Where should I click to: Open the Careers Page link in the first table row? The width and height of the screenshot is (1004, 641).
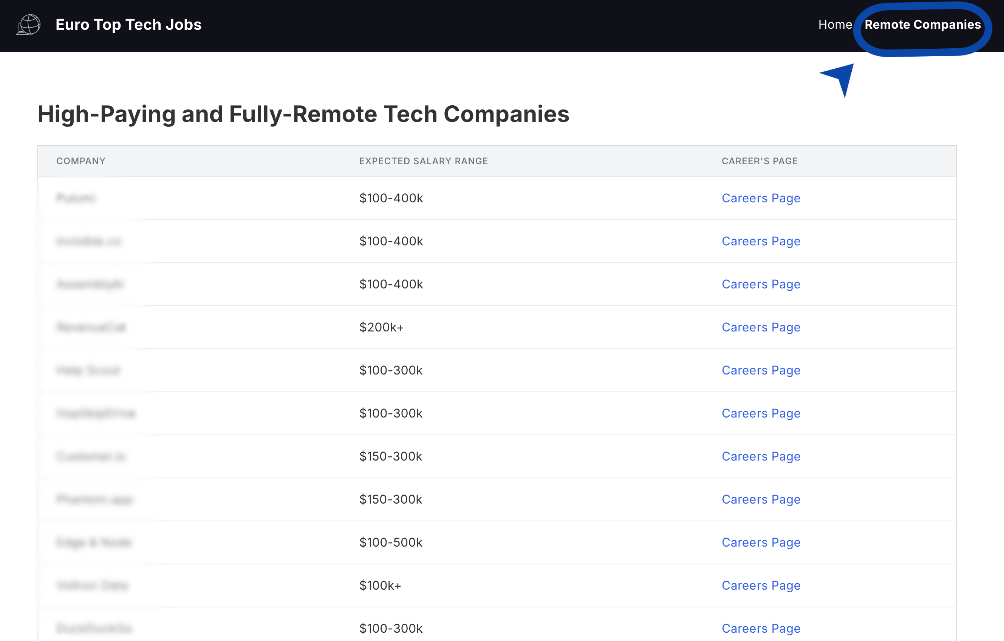[761, 198]
